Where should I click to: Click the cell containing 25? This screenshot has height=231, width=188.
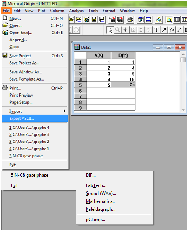tap(123, 85)
